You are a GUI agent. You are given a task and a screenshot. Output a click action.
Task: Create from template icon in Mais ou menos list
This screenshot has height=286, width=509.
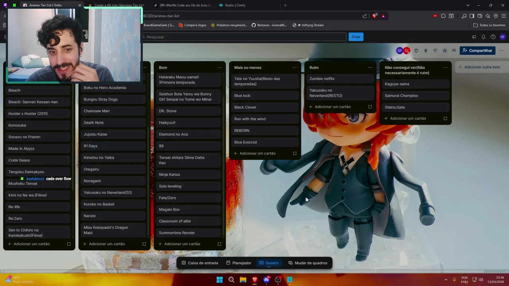pyautogui.click(x=295, y=153)
